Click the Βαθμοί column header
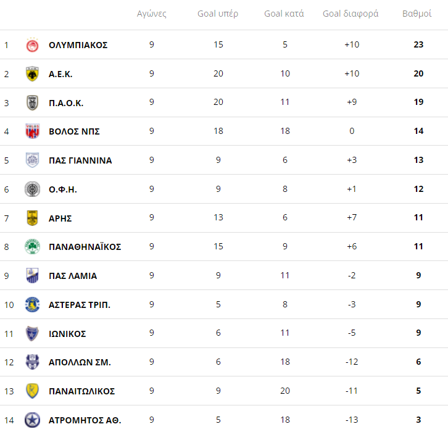This screenshot has height=432, width=448. tap(417, 14)
